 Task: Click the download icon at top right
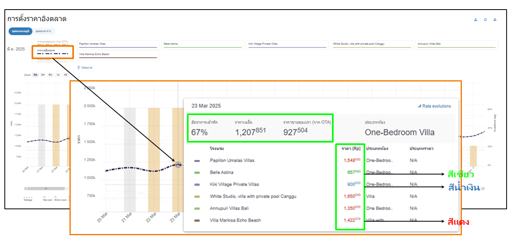[495, 20]
